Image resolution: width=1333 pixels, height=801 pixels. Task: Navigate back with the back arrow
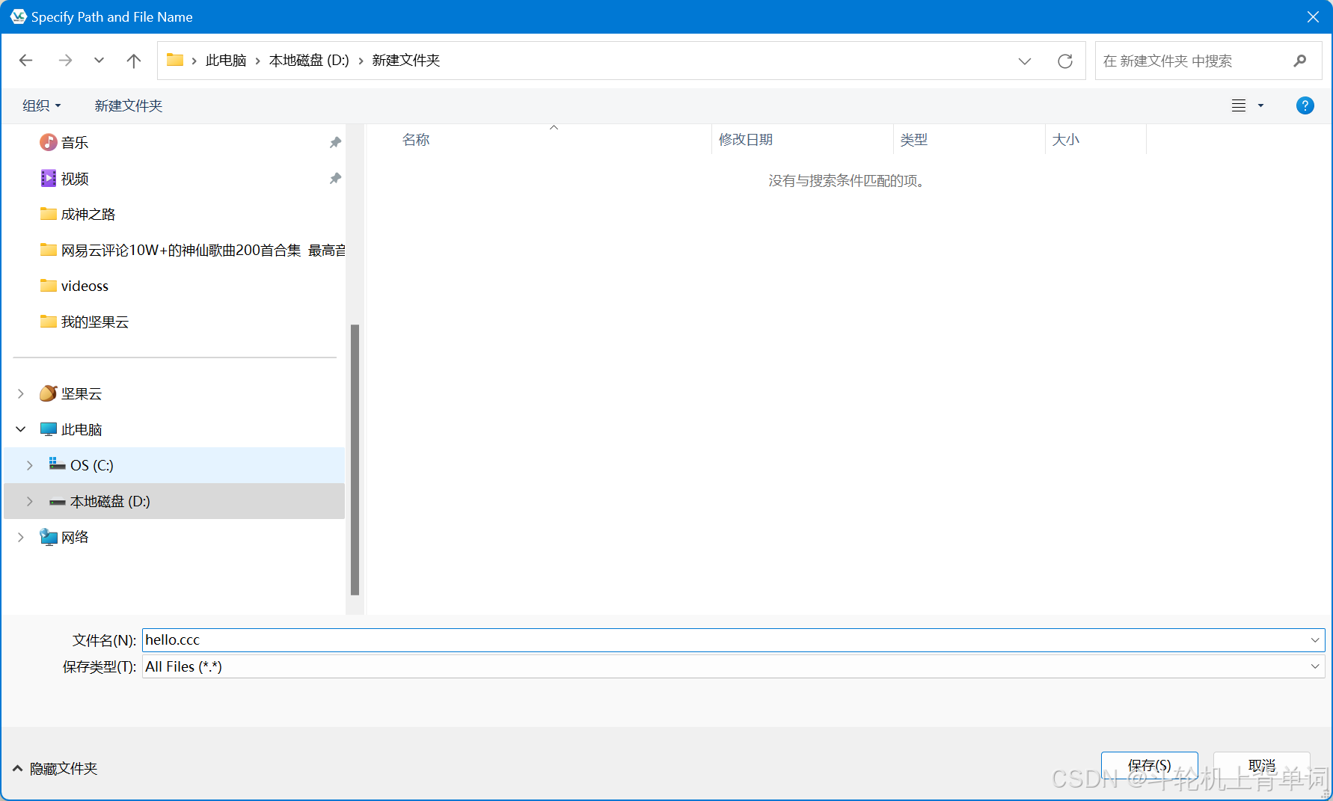point(25,61)
